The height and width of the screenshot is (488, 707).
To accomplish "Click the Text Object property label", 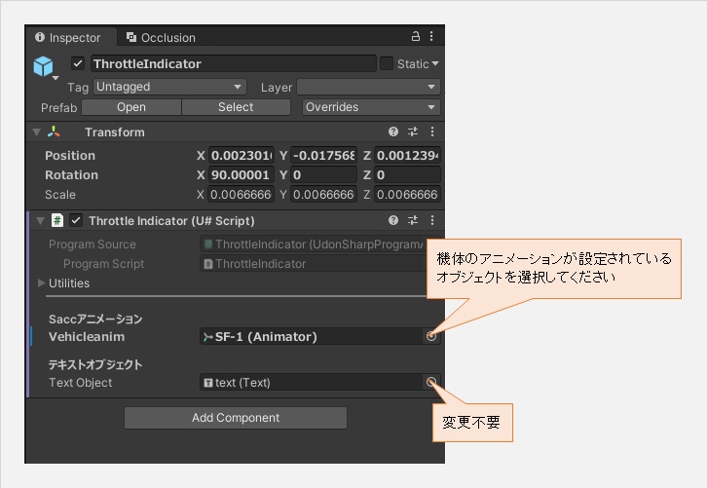I will tap(80, 383).
